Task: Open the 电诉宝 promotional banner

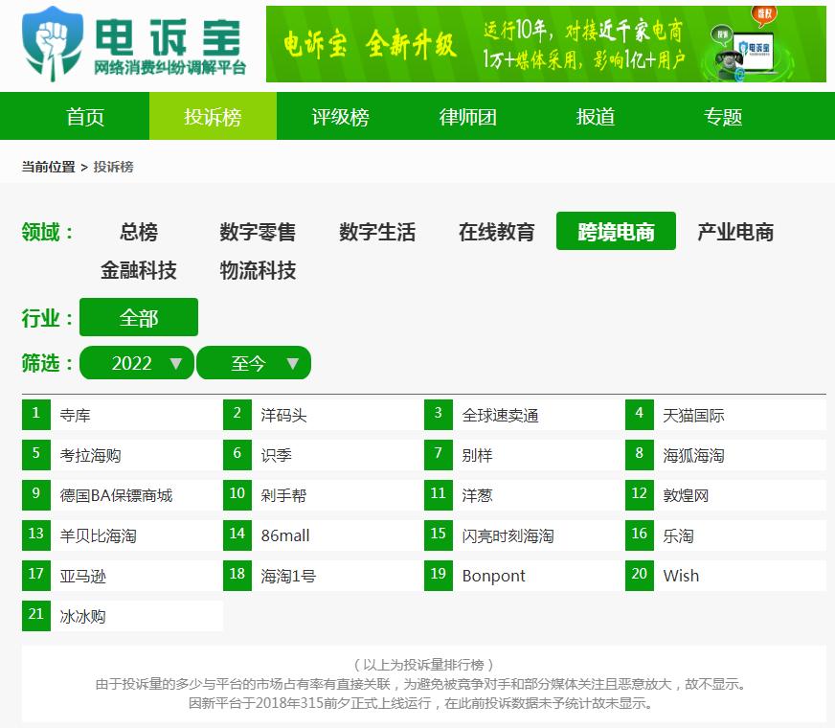Action: [546, 45]
